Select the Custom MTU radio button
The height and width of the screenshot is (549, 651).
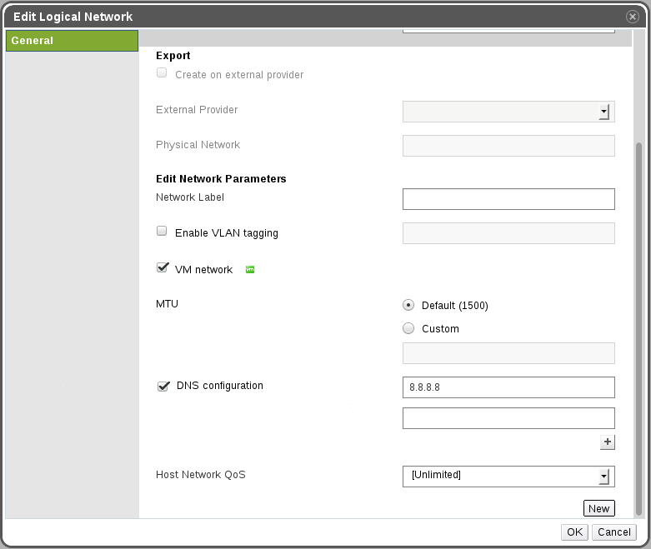click(408, 328)
